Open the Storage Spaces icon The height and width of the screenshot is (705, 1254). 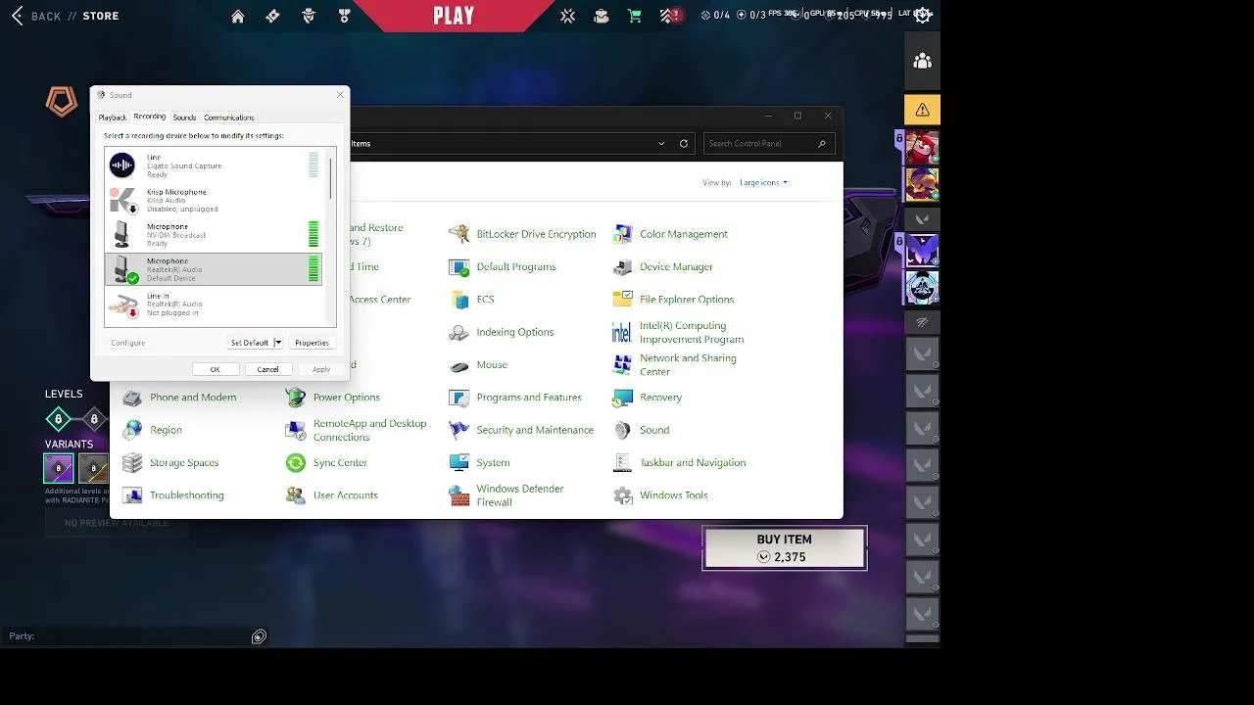pyautogui.click(x=132, y=462)
